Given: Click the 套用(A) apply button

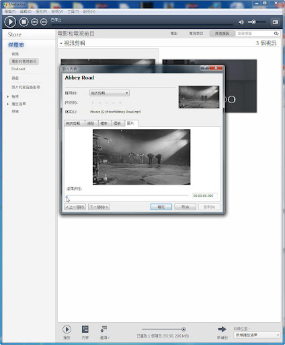Looking at the screenshot, I should [x=209, y=207].
